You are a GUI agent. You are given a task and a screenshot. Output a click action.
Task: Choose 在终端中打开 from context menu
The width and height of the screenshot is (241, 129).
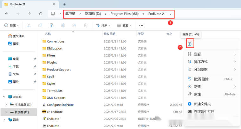204,112
